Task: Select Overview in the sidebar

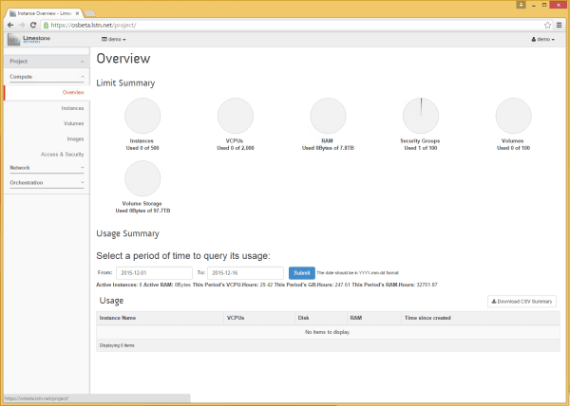Action: click(73, 93)
